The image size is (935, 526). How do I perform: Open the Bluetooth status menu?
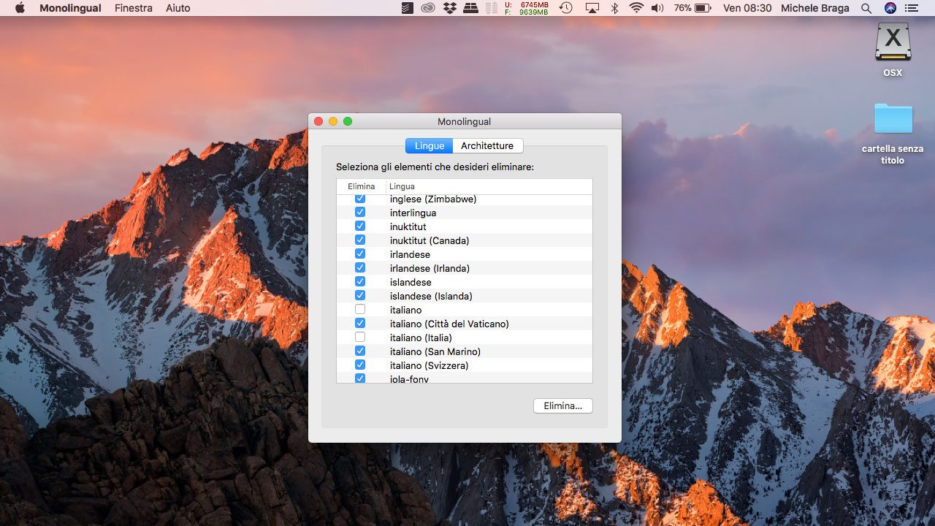[614, 8]
